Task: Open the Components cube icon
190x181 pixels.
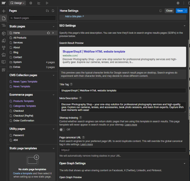Action: [x=4, y=34]
